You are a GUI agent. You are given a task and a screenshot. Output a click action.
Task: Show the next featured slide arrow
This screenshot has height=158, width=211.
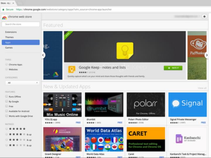pyautogui.click(x=207, y=55)
